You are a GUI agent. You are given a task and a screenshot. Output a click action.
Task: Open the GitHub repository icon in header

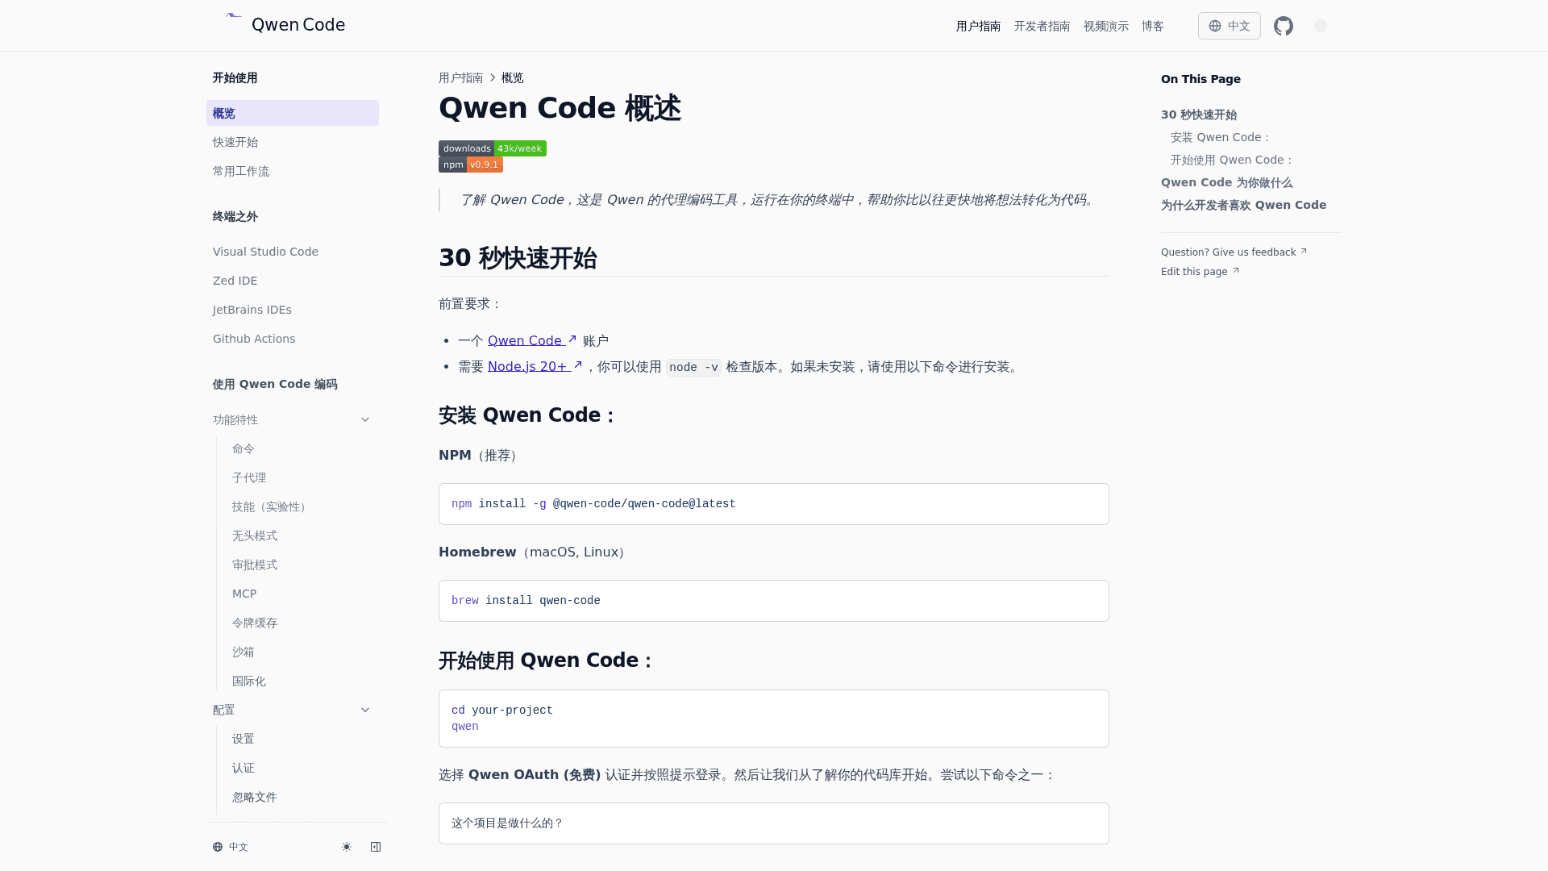(1284, 26)
